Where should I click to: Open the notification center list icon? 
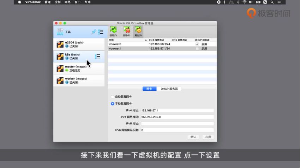[x=279, y=2]
